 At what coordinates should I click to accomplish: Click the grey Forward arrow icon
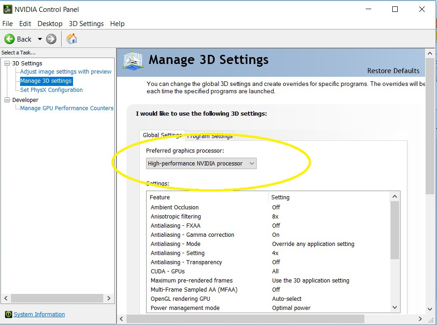51,39
